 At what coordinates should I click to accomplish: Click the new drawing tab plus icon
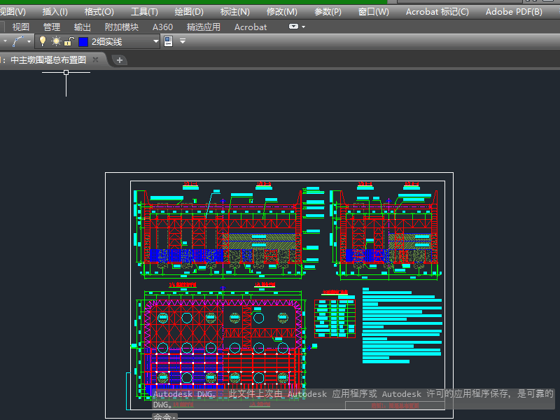pyautogui.click(x=120, y=60)
